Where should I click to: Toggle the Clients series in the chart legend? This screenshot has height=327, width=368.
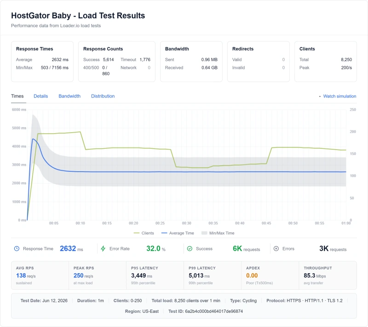(x=144, y=233)
